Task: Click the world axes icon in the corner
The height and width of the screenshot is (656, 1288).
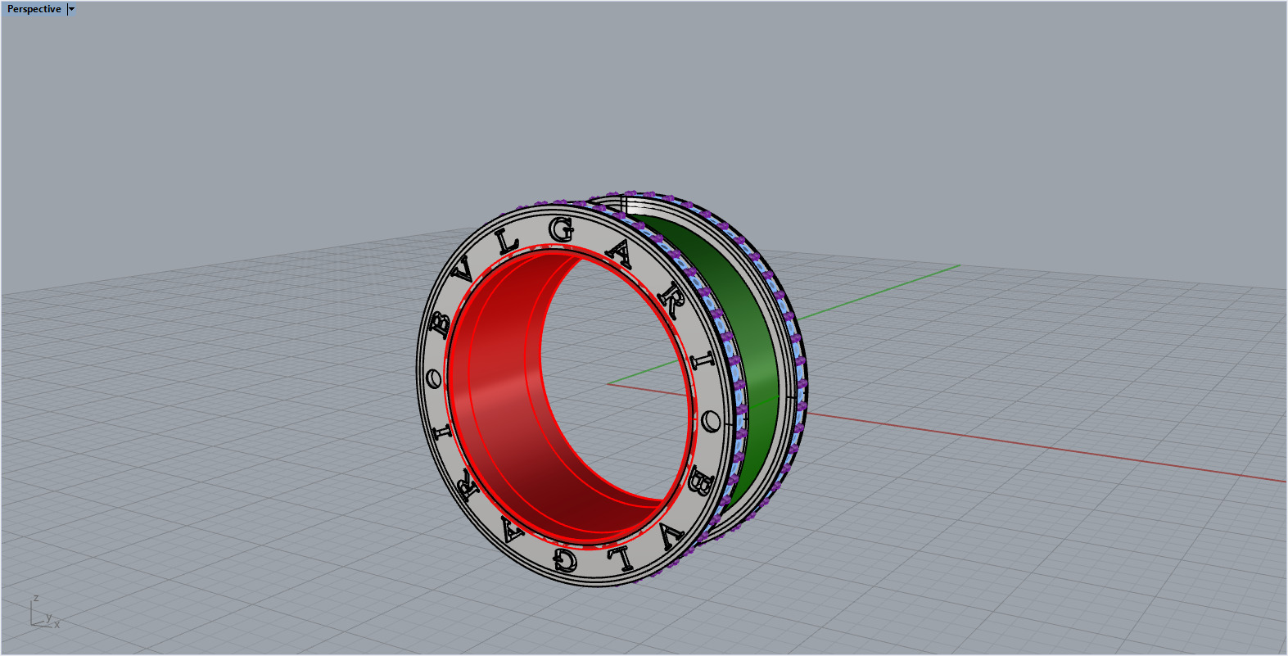Action: pyautogui.click(x=43, y=613)
